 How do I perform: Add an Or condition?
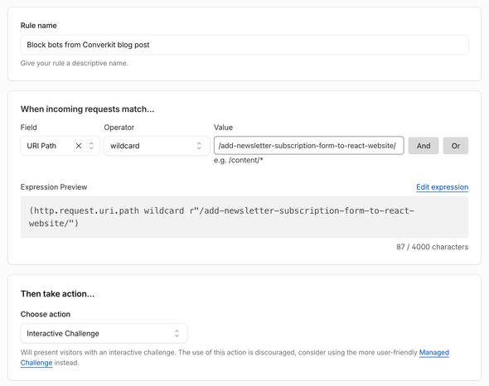point(456,146)
